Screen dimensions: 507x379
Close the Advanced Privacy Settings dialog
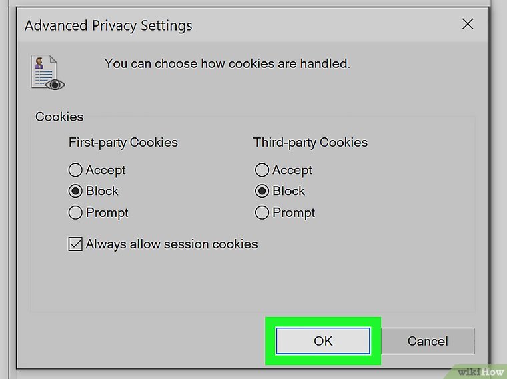pyautogui.click(x=468, y=25)
